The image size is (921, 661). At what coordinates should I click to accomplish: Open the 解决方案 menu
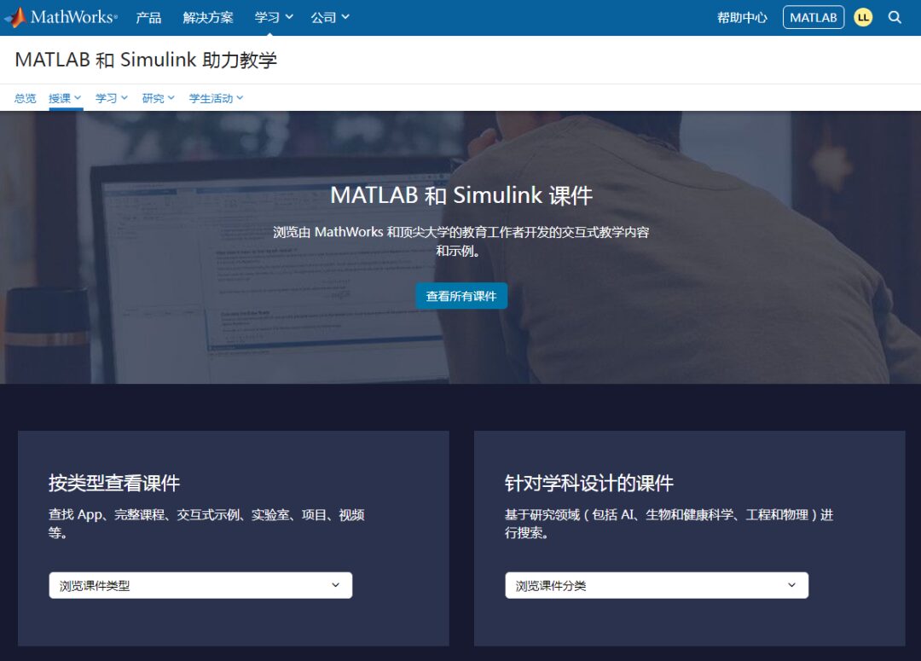(208, 18)
